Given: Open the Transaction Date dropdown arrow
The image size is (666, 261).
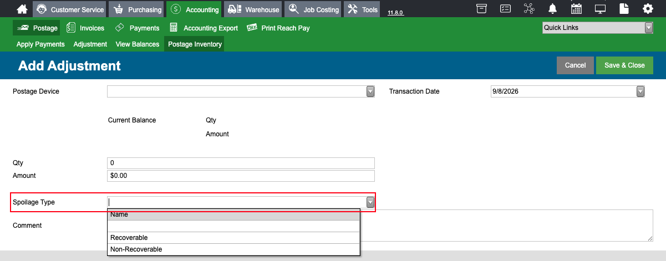Looking at the screenshot, I should coord(640,91).
